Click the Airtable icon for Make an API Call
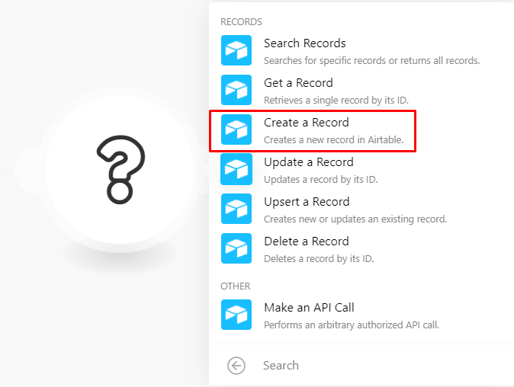Image resolution: width=514 pixels, height=387 pixels. pyautogui.click(x=236, y=315)
